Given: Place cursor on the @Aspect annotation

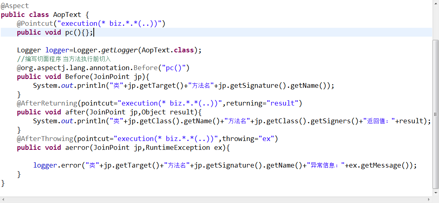Looking at the screenshot, I should (x=15, y=6).
